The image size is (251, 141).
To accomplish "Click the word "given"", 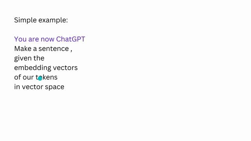I will point(23,58).
